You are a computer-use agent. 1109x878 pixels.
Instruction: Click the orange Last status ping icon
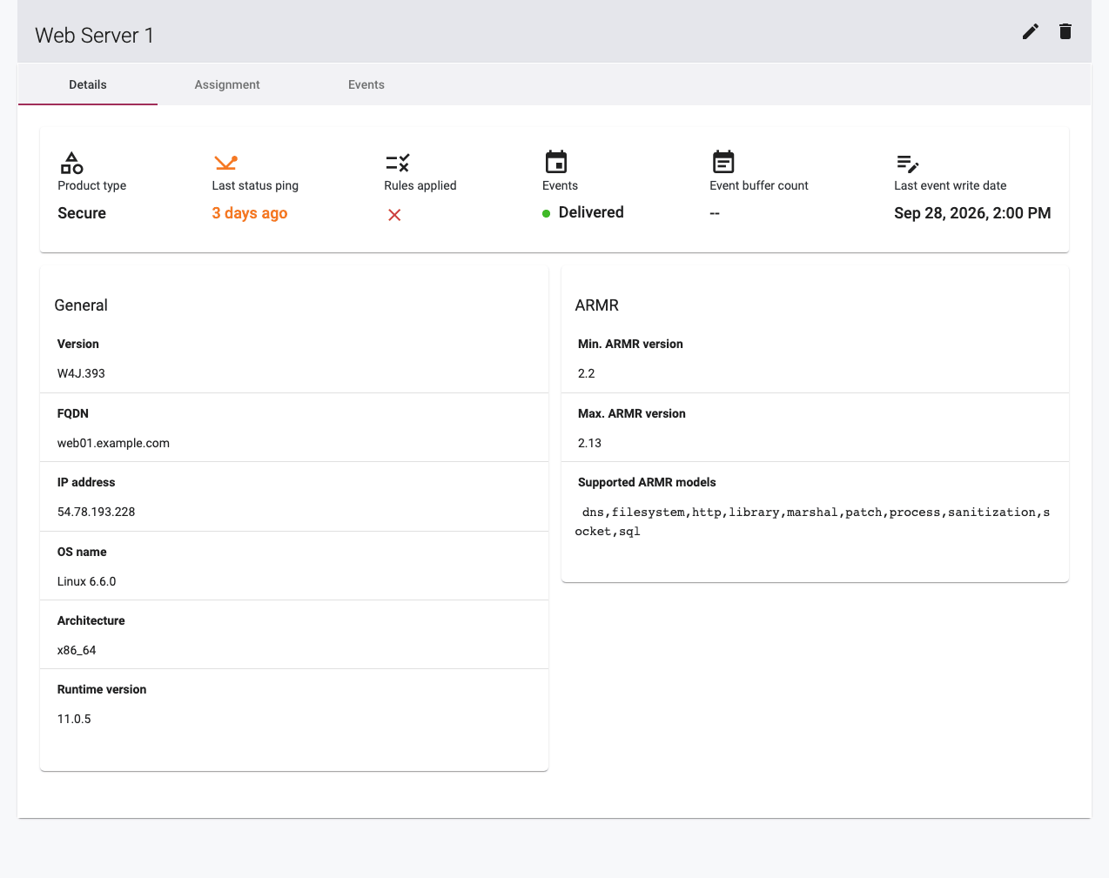[x=225, y=163]
